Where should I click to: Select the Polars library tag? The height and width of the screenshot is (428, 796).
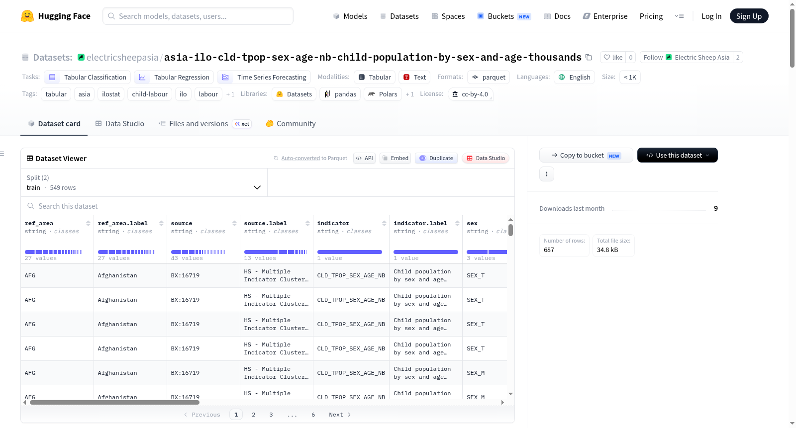[383, 94]
